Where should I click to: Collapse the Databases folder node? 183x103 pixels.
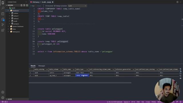(x=8, y=11)
